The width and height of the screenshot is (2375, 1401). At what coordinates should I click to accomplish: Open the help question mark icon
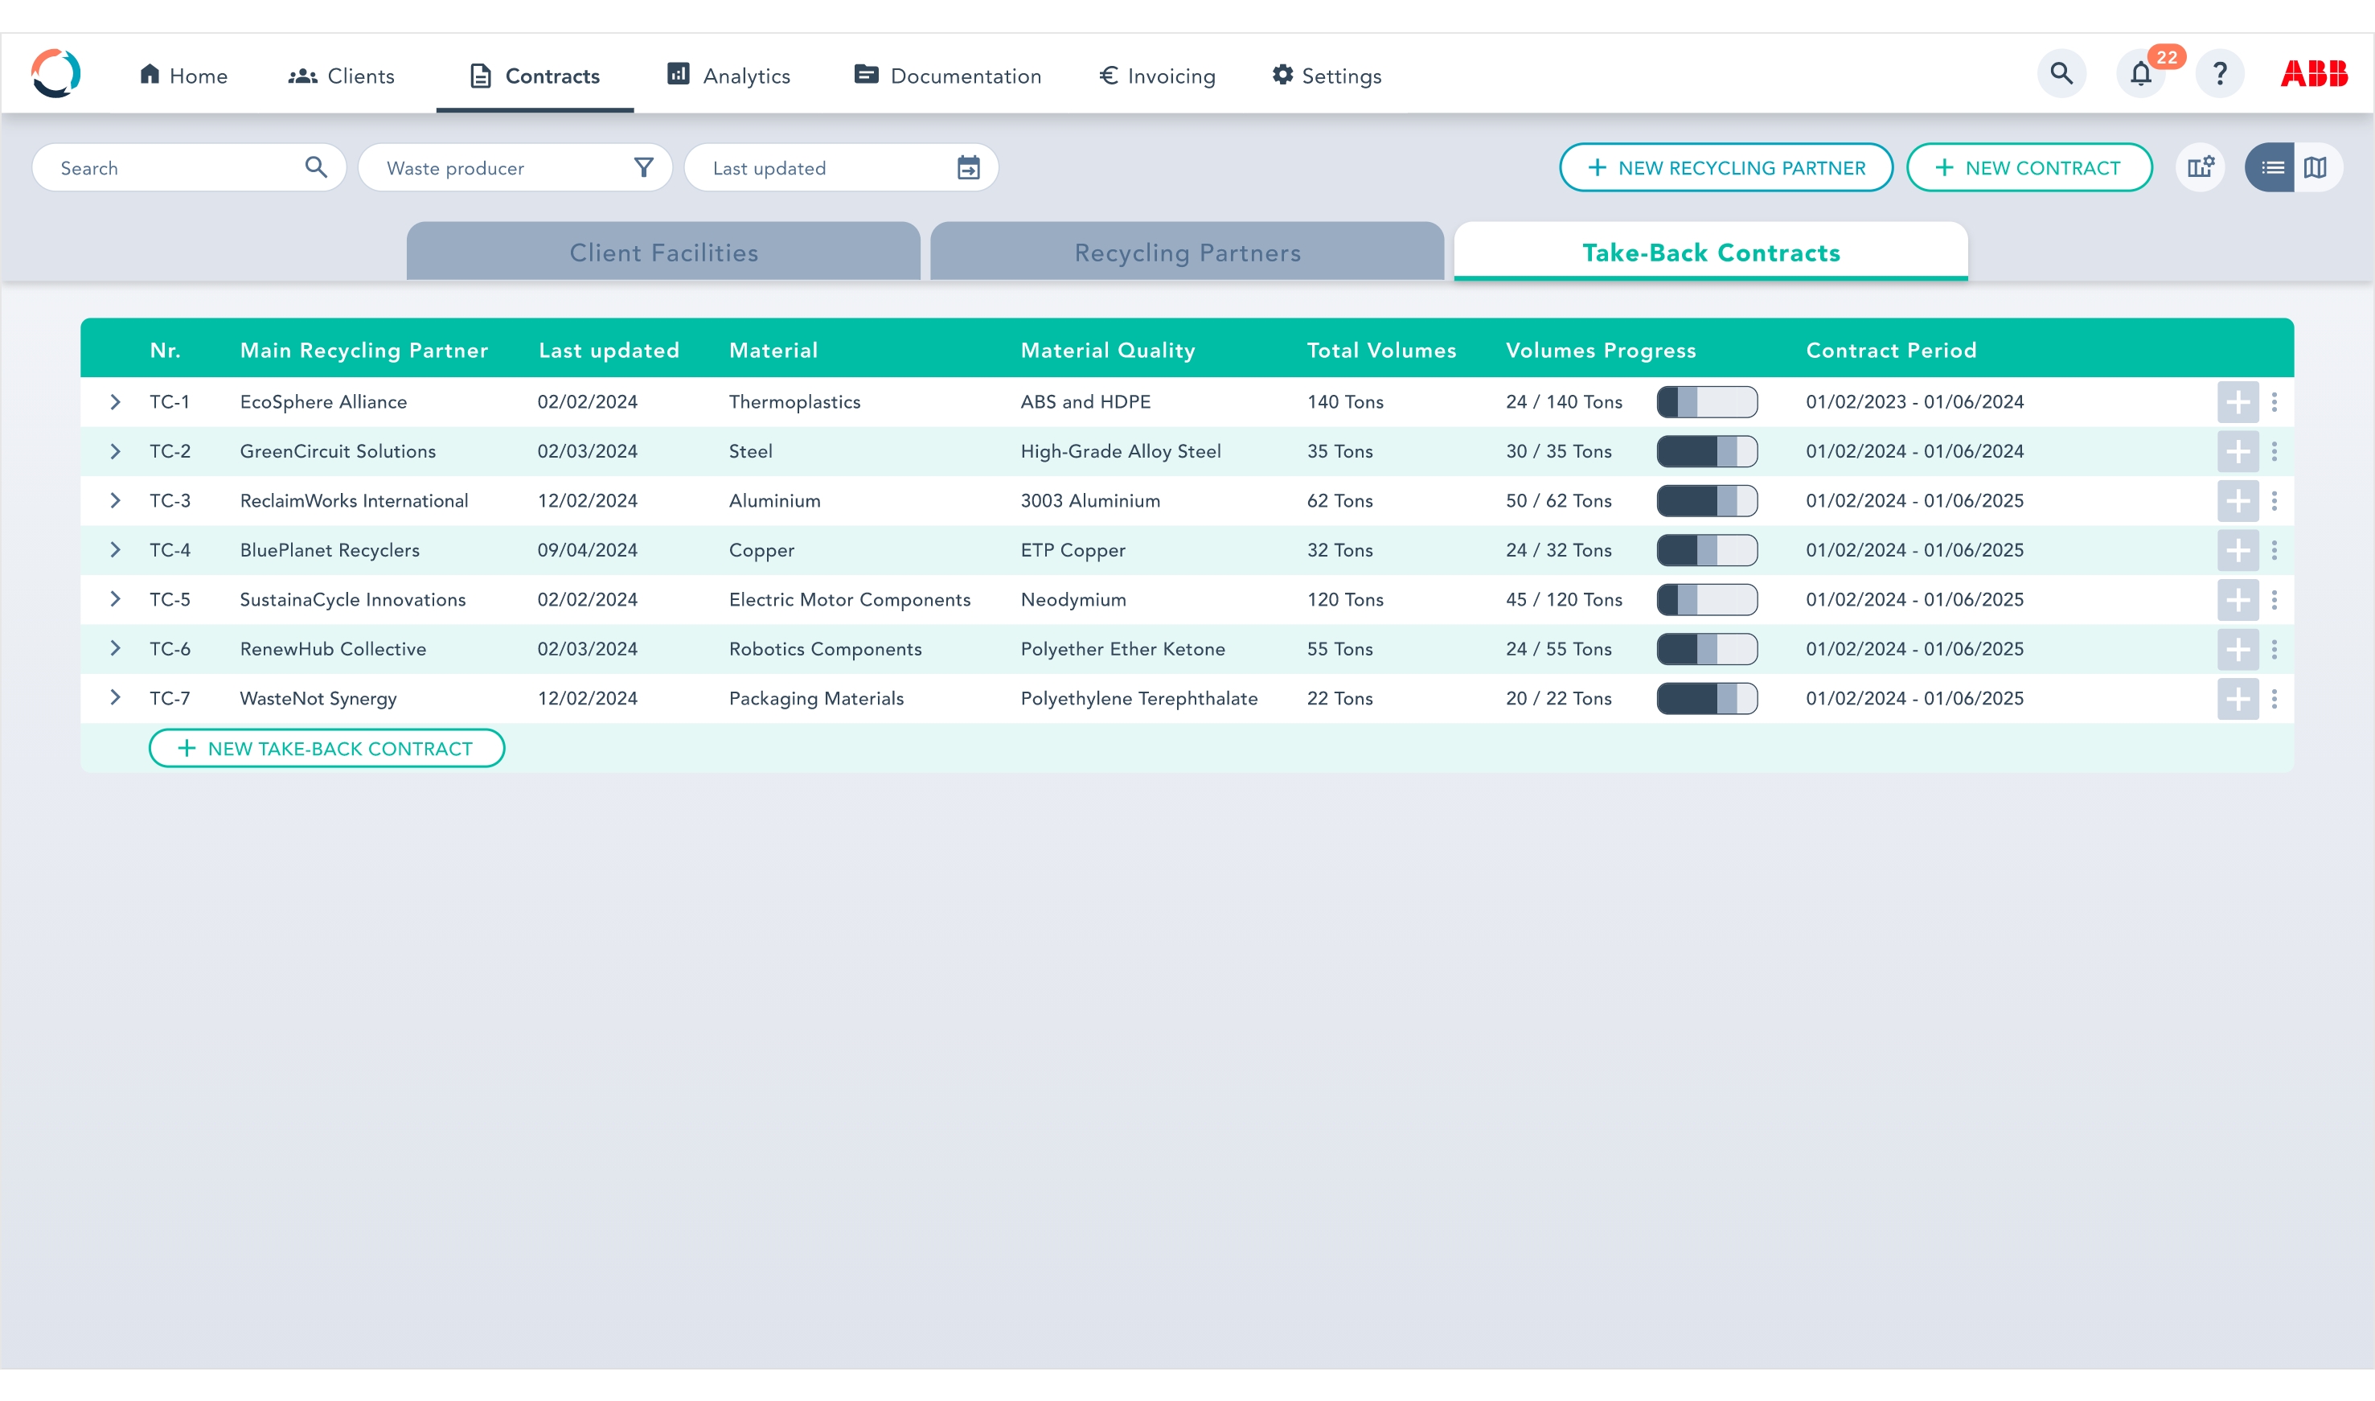tap(2219, 75)
